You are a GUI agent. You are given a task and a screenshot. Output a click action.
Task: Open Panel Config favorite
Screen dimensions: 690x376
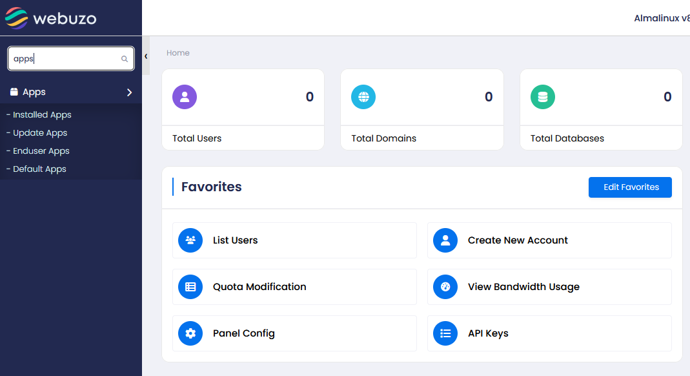coord(294,333)
